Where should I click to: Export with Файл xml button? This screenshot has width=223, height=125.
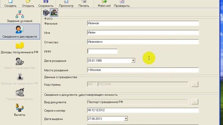click(x=104, y=4)
